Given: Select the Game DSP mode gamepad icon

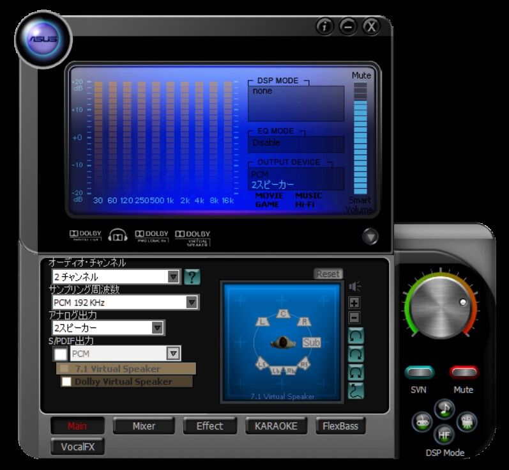Looking at the screenshot, I should [x=422, y=422].
